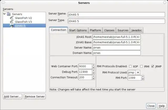Increase the RMI Port value
Screen dimensions: 168x110
[143, 77]
